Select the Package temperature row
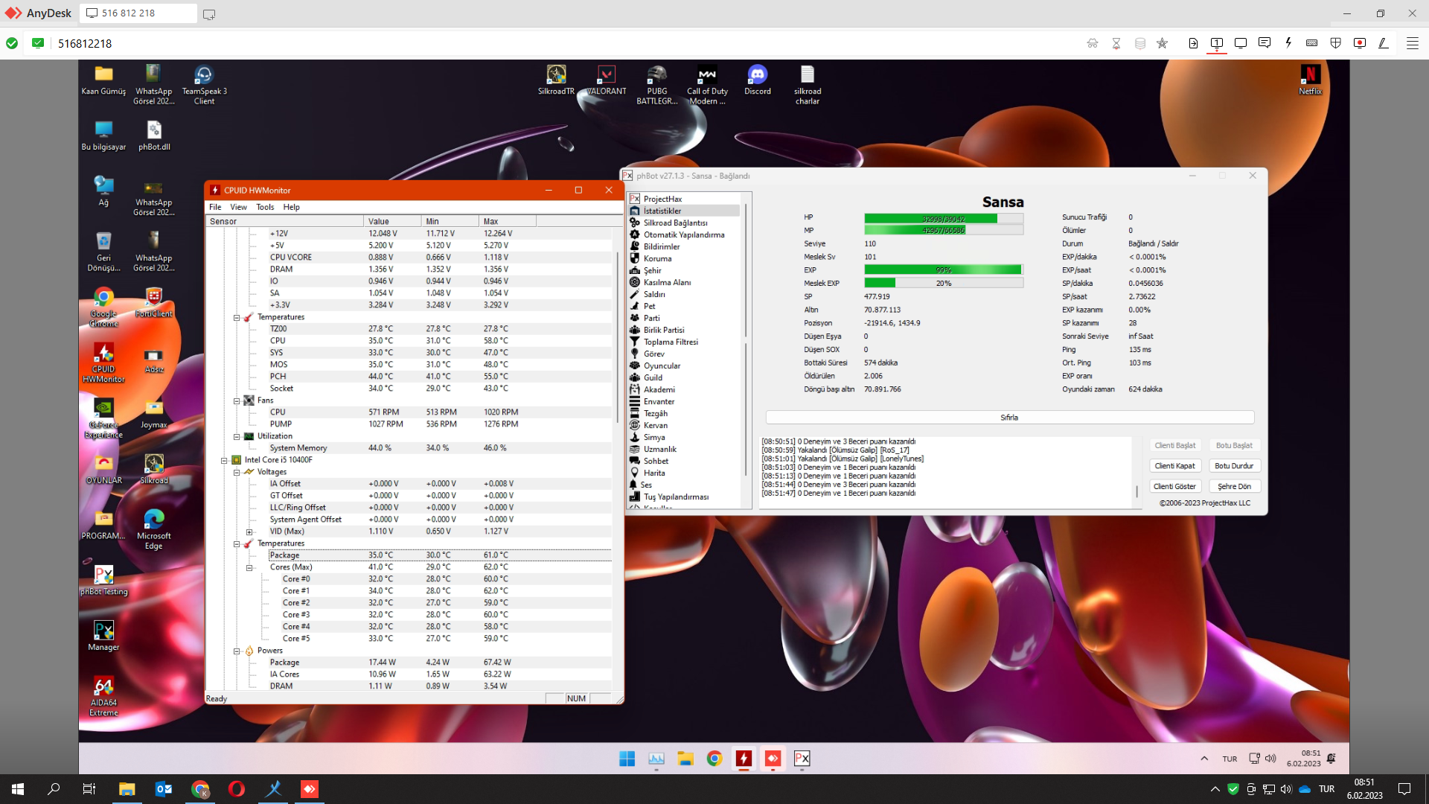Screen dimensions: 1429x804 [439, 555]
